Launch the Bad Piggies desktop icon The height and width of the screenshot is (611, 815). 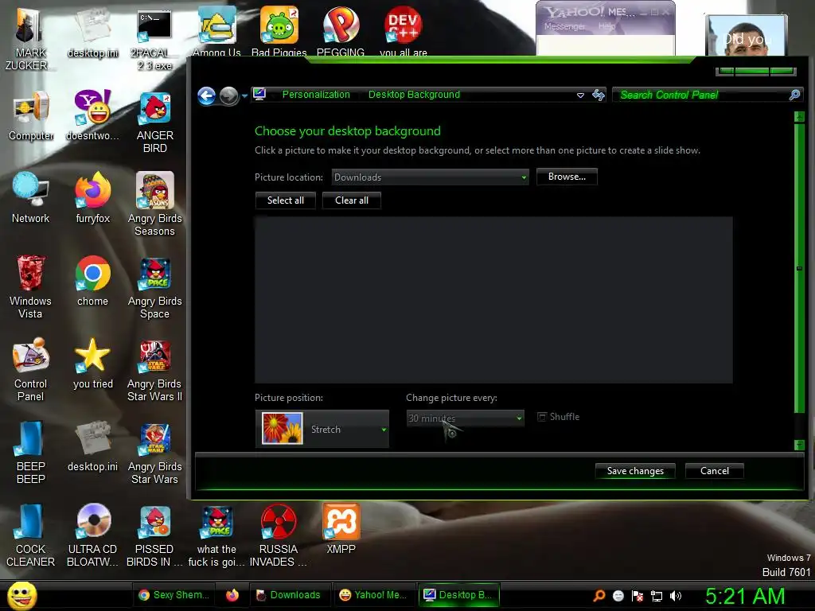coord(279,31)
